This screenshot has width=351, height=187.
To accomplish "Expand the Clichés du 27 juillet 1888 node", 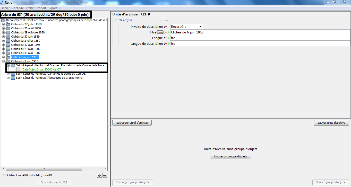I will tap(4, 24).
